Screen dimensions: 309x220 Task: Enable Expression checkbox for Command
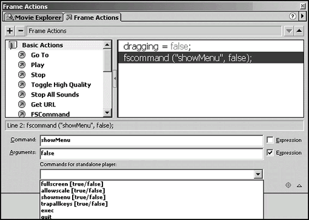pos(270,140)
